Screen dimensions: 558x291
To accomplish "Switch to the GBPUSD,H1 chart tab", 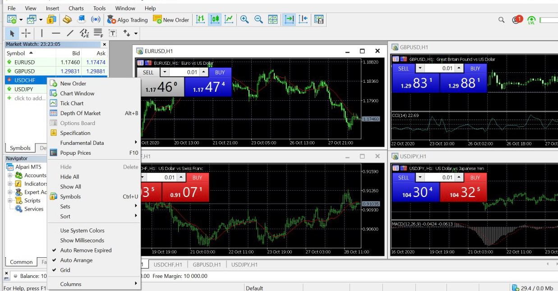I will point(207,264).
